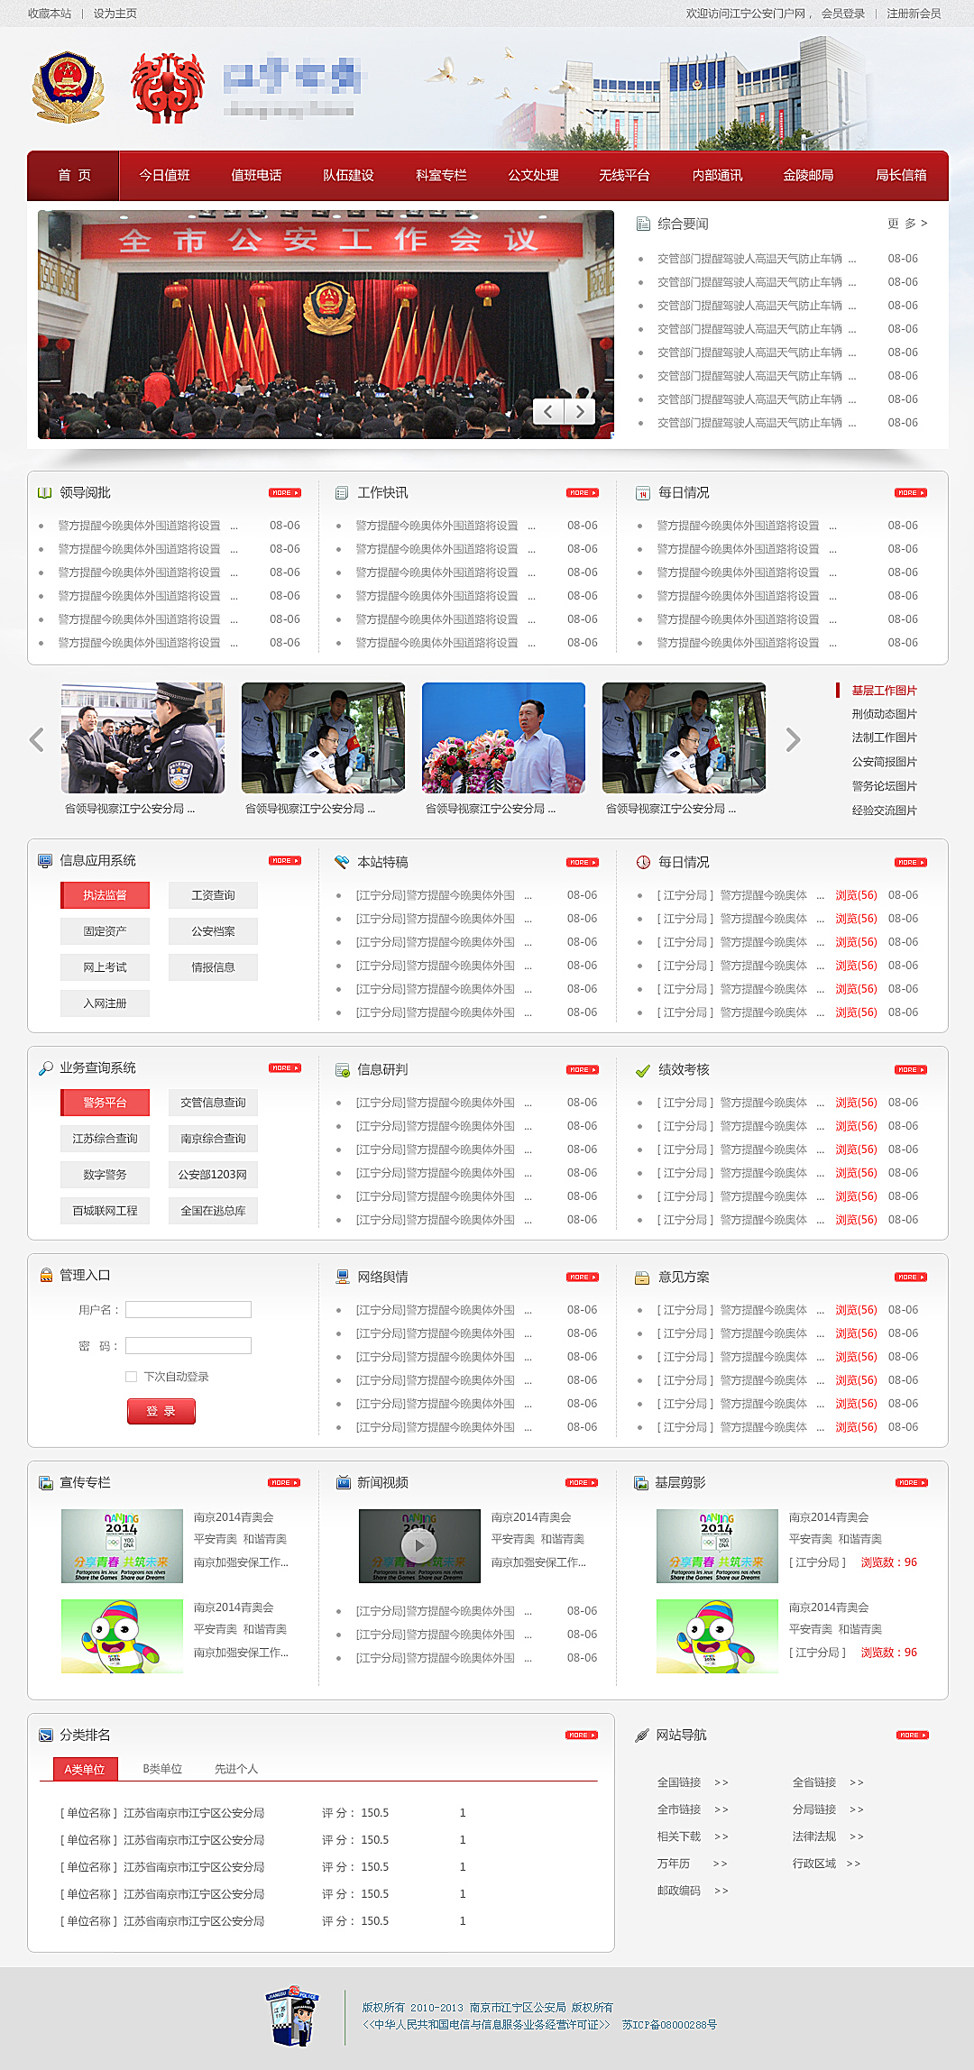Image resolution: width=974 pixels, height=2070 pixels.
Task: Open the 法律法规 navigation link
Action: tap(814, 1836)
